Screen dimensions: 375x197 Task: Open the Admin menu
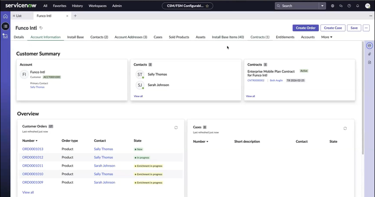click(x=117, y=6)
